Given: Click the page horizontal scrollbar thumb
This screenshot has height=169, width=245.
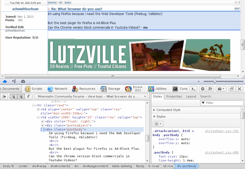Looking at the screenshot, I should pos(113,76).
